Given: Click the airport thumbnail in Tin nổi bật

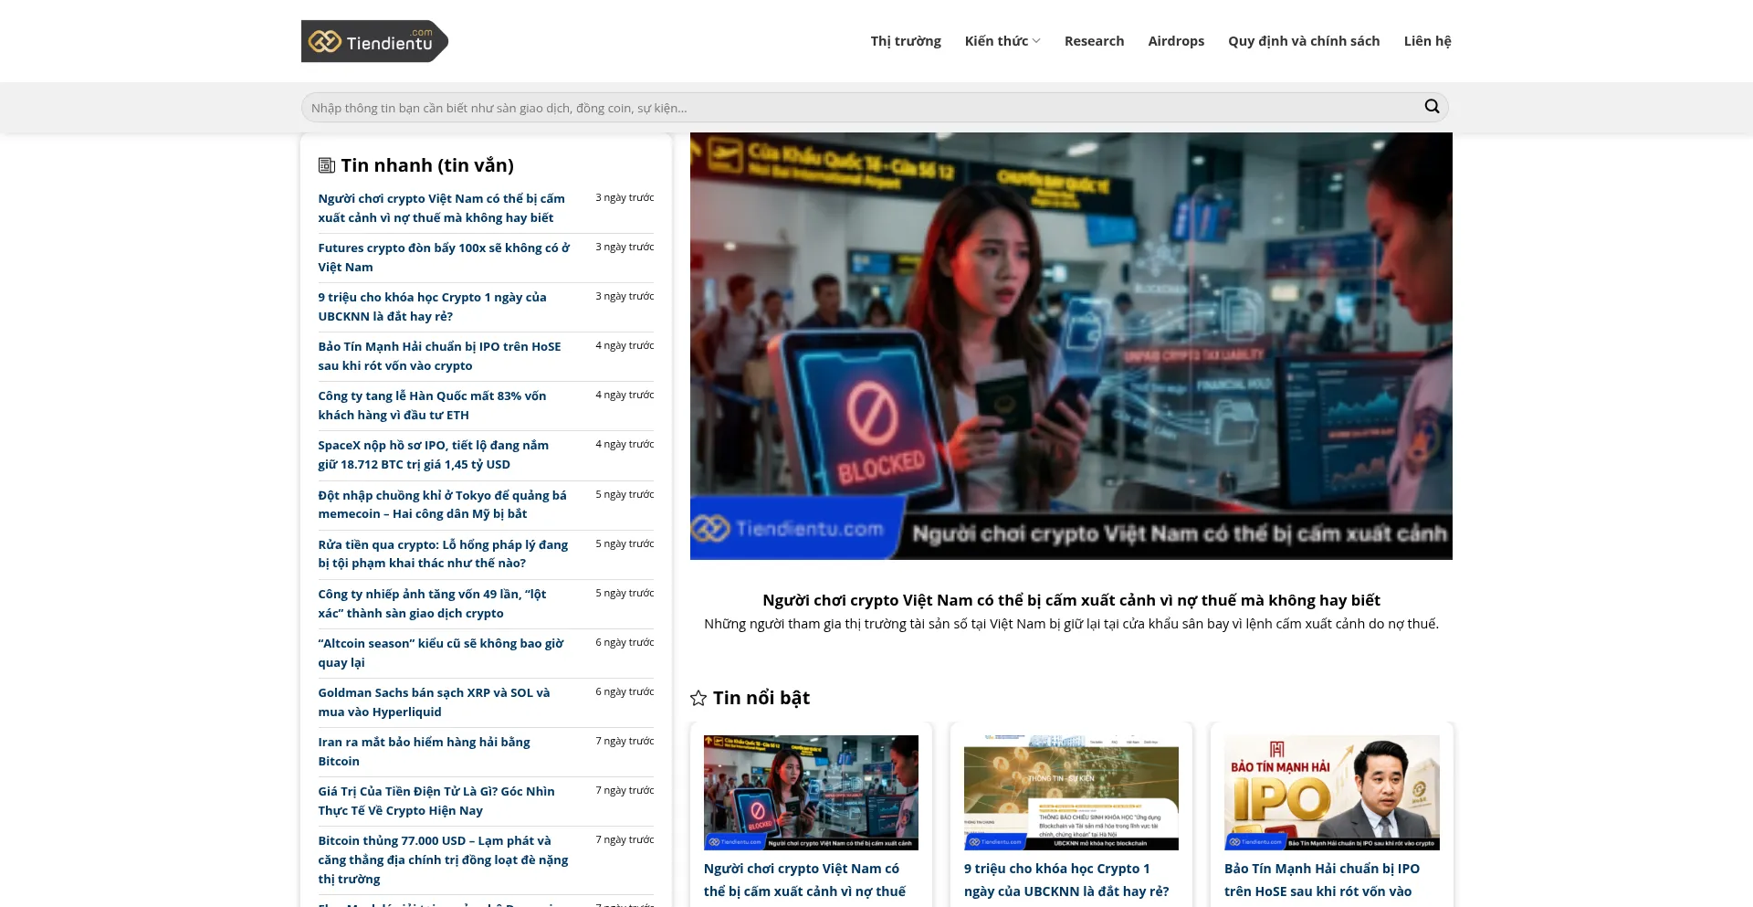Looking at the screenshot, I should 811,793.
